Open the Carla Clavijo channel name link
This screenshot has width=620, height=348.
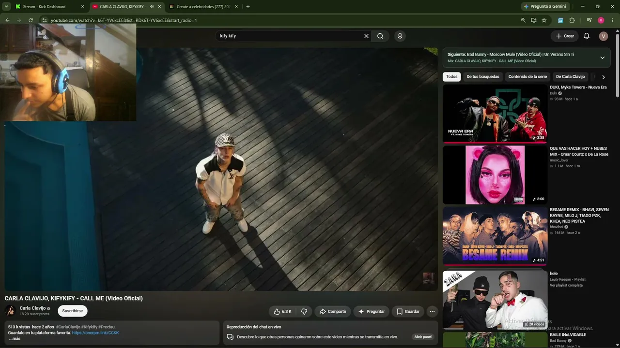[x=32, y=308]
